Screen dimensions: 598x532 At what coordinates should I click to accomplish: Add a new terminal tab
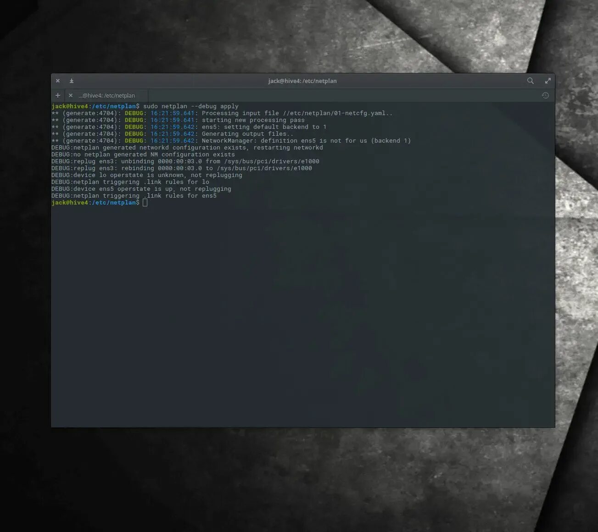(58, 95)
